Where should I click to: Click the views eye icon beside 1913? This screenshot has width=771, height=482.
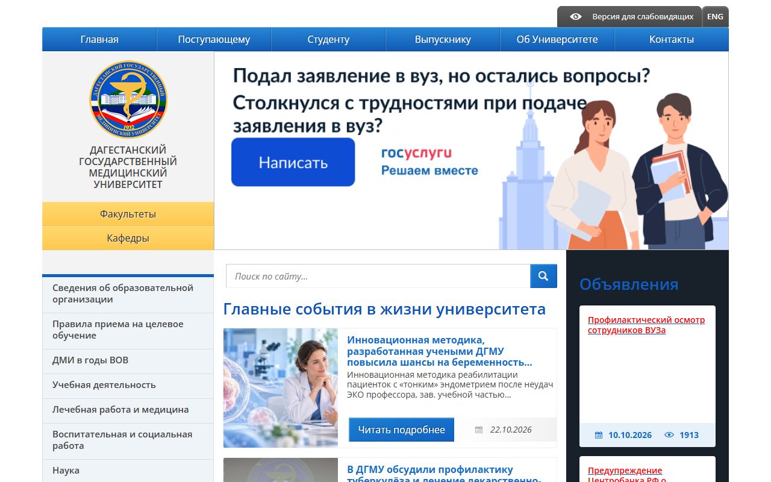pyautogui.click(x=669, y=435)
